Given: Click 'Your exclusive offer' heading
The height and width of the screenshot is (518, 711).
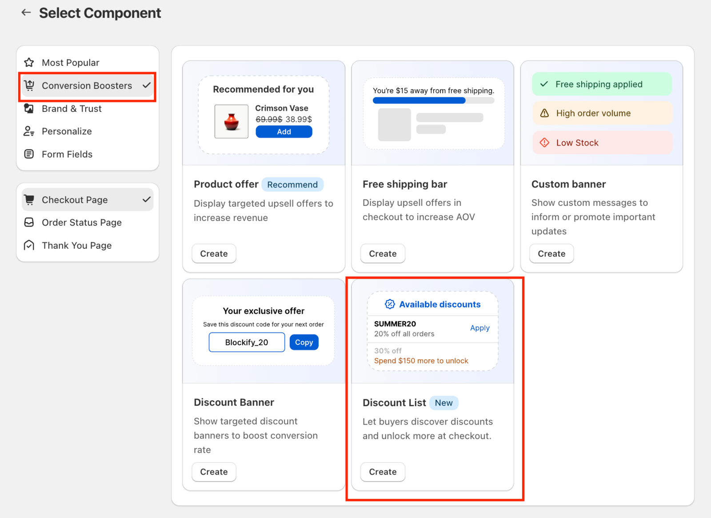Looking at the screenshot, I should click(x=264, y=311).
